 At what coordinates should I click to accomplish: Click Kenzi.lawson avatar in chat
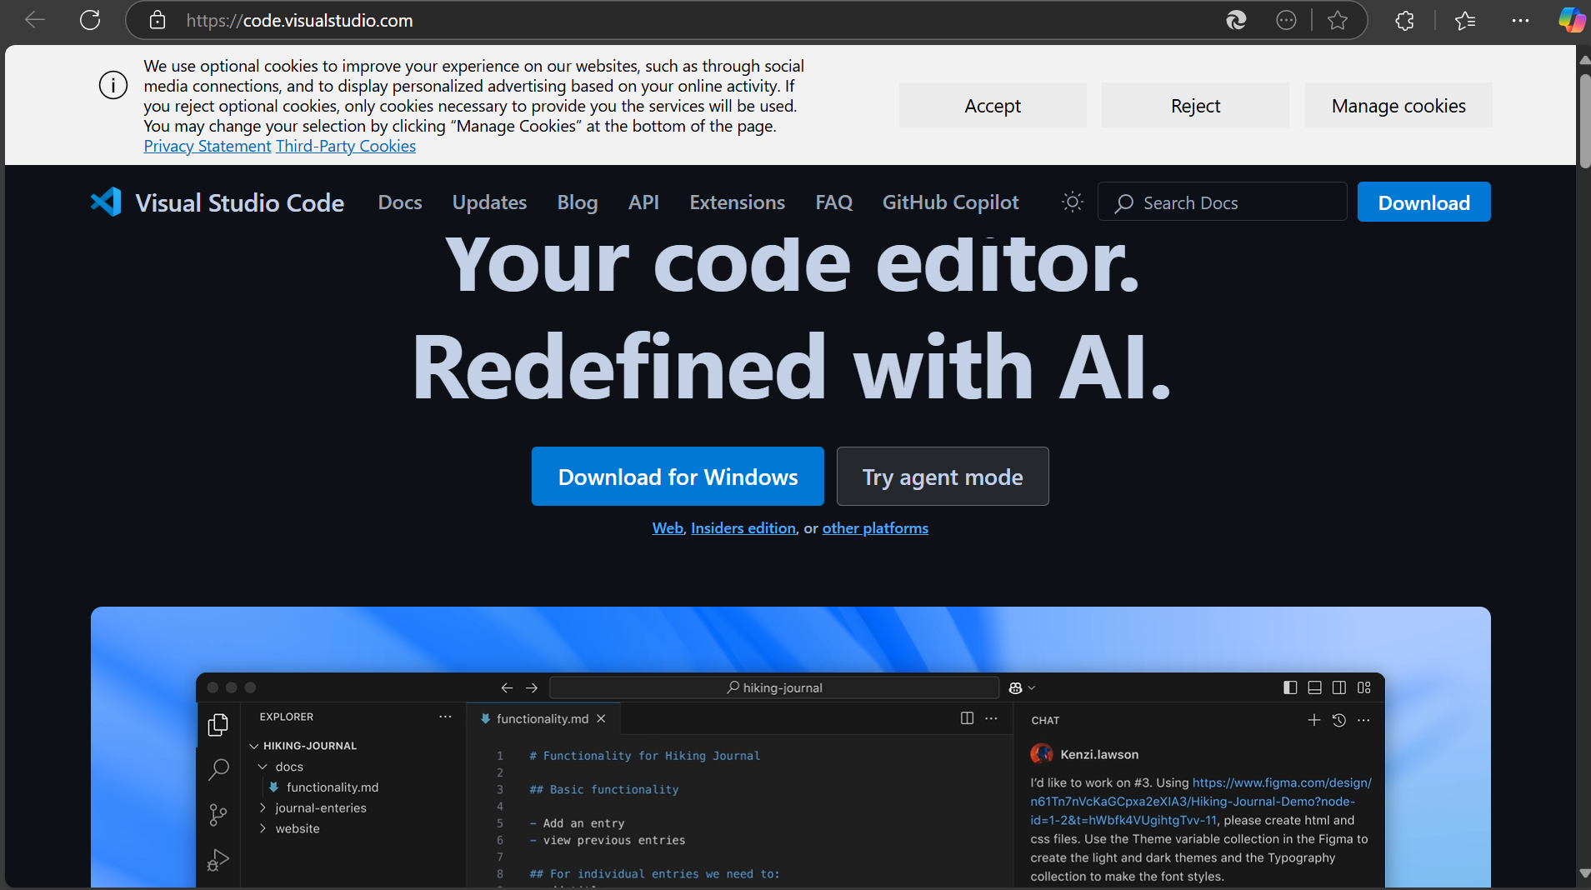(x=1041, y=753)
